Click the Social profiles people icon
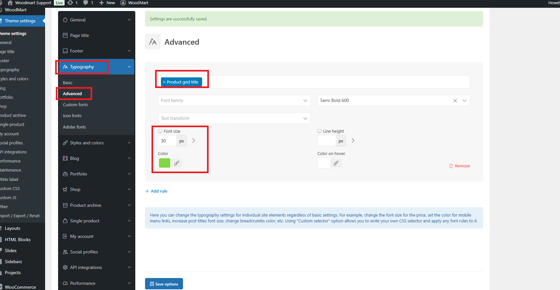 coord(65,252)
